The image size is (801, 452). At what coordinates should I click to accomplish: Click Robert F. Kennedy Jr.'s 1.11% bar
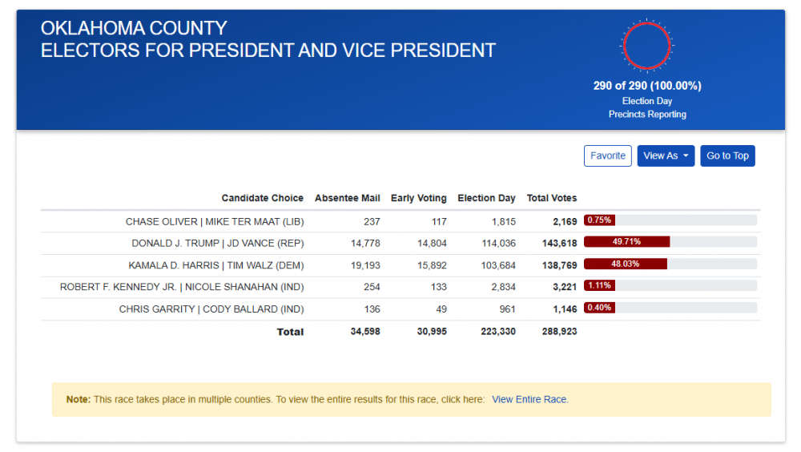pyautogui.click(x=599, y=285)
